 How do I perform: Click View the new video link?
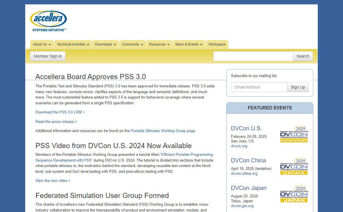[x=53, y=180]
